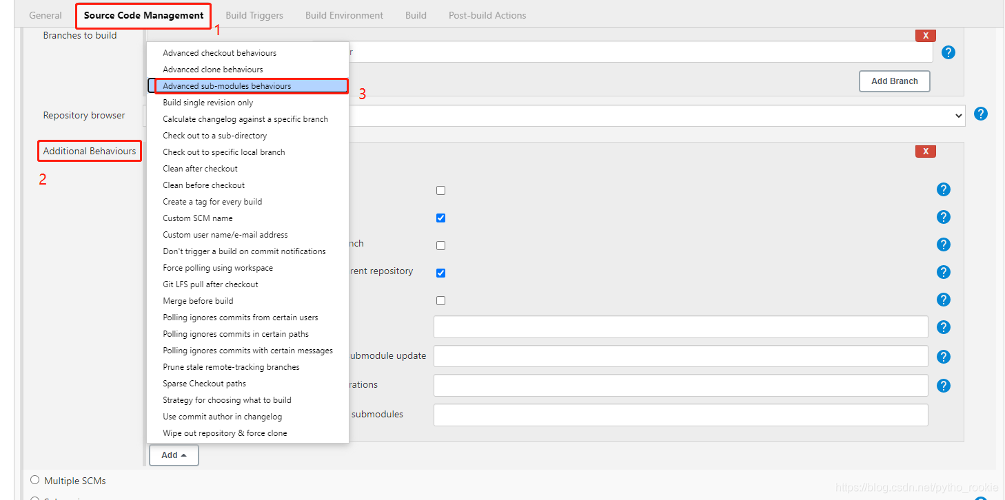Click the Add dropdown button below behaviours

click(x=174, y=455)
